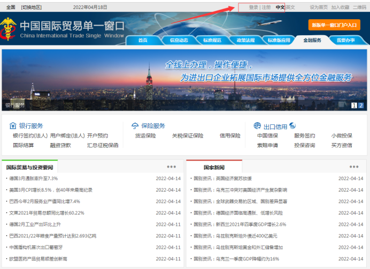Open 关税保证保险 service

tap(188, 136)
